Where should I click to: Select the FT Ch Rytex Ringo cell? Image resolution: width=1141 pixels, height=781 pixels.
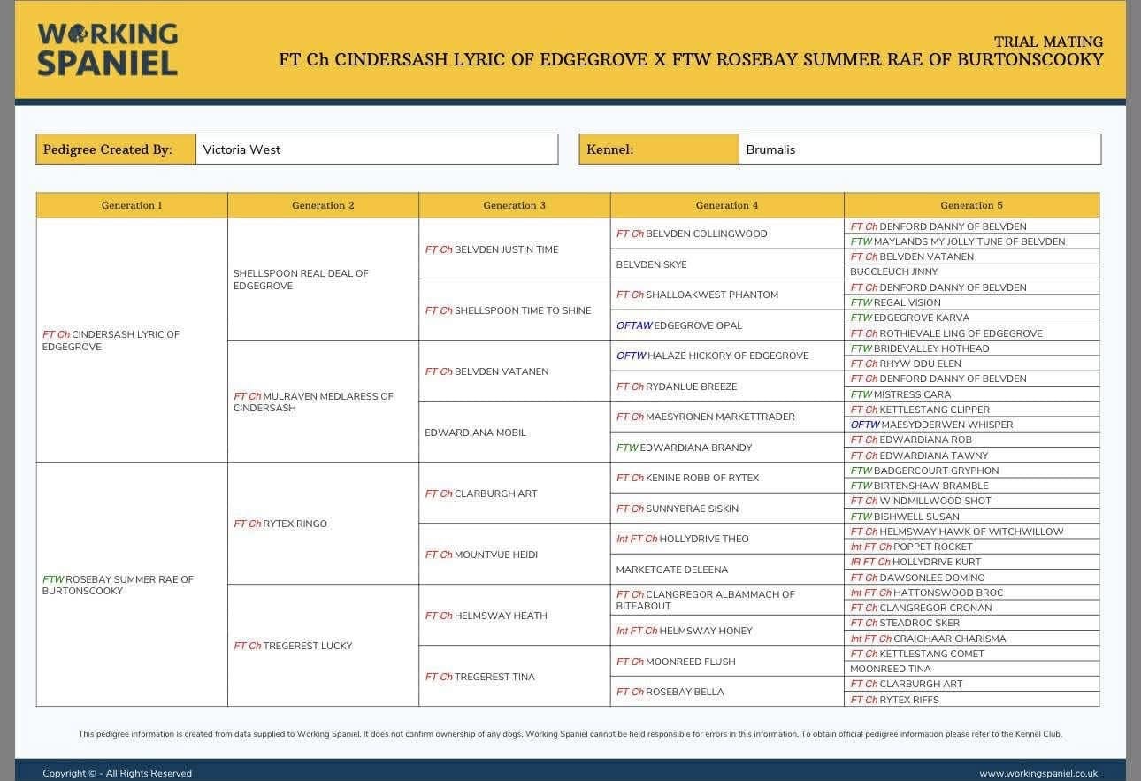(280, 524)
